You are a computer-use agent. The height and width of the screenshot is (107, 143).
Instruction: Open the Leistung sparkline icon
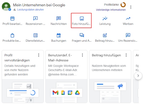click(105, 18)
